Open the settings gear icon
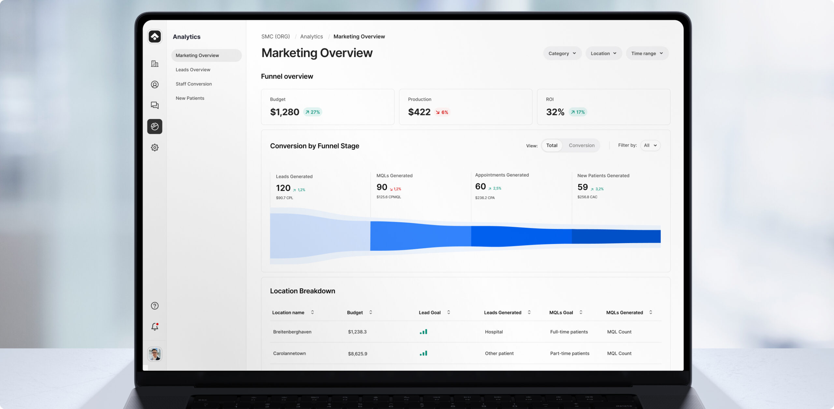This screenshot has height=409, width=834. tap(155, 147)
